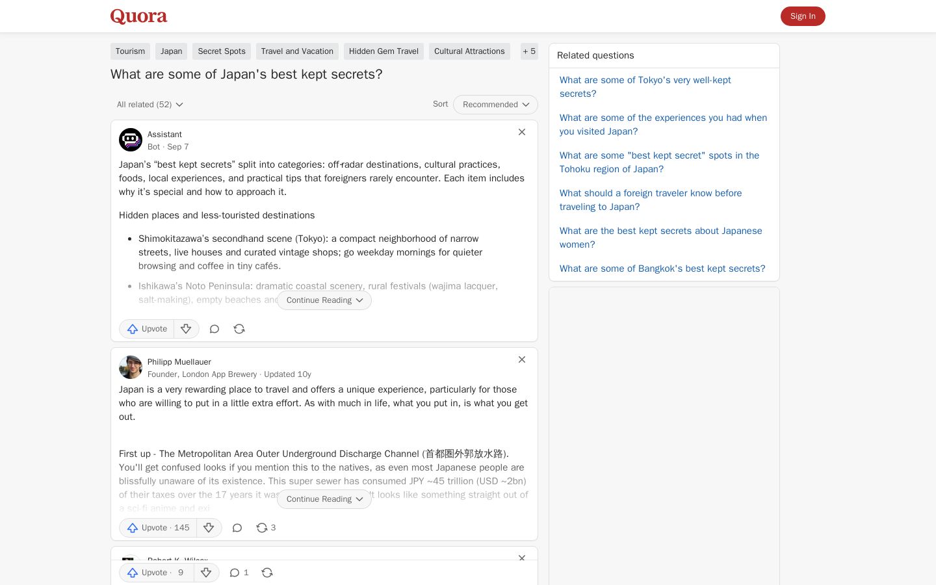Screen dimensions: 936x585
Task: Select the Japan topic tag
Action: click(171, 51)
